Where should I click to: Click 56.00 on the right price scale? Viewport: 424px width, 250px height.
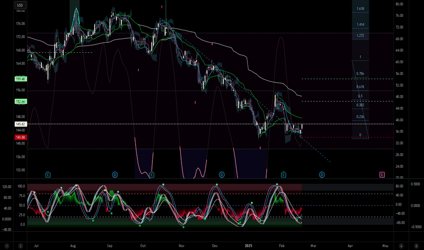(399, 74)
